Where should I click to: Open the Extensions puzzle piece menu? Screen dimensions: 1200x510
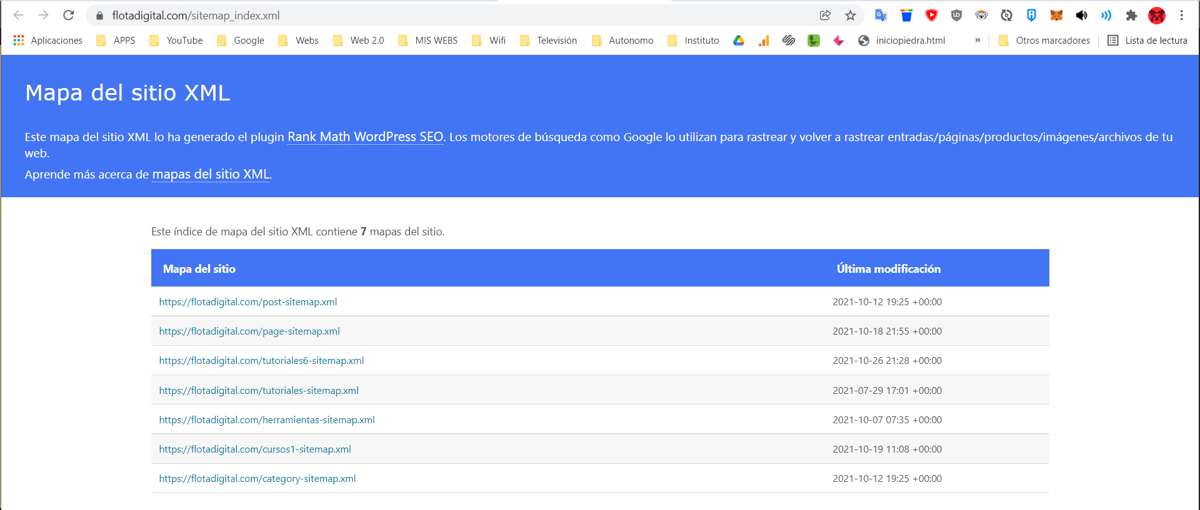1131,15
